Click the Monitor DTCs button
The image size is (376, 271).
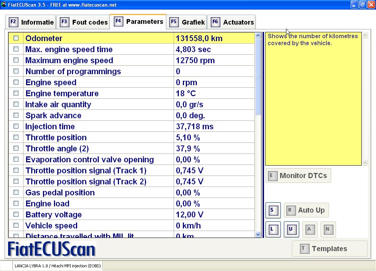[298, 176]
